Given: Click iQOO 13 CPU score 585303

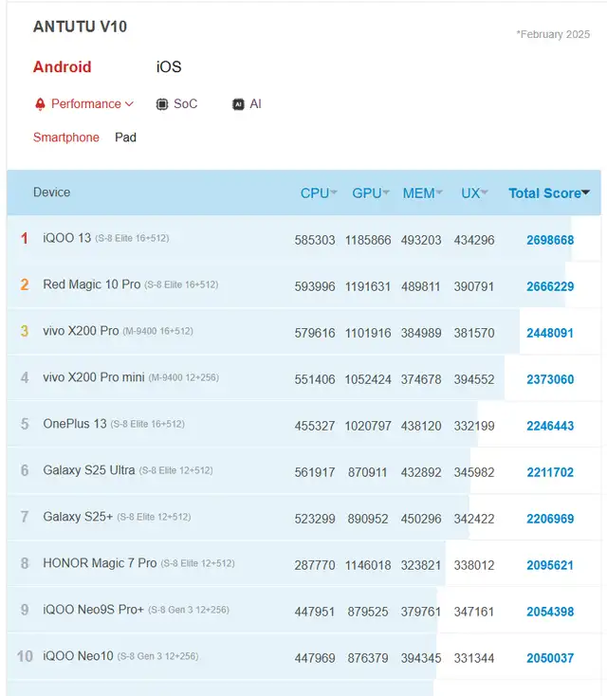Looking at the screenshot, I should pyautogui.click(x=315, y=240).
